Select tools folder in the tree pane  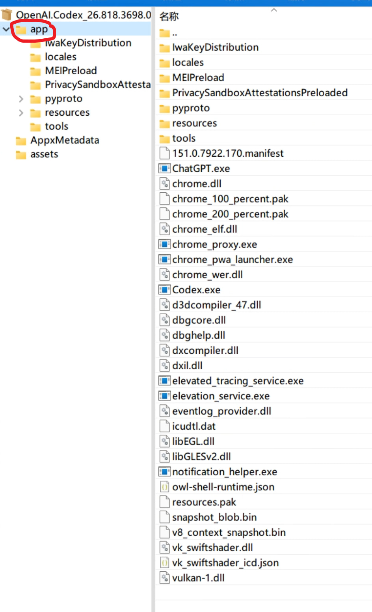pos(57,126)
